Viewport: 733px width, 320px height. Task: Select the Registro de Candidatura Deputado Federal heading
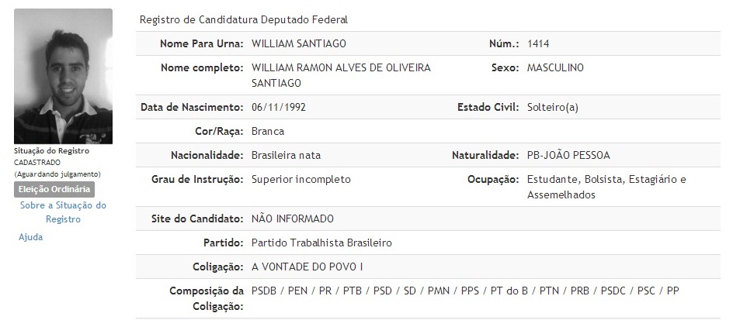coord(244,19)
